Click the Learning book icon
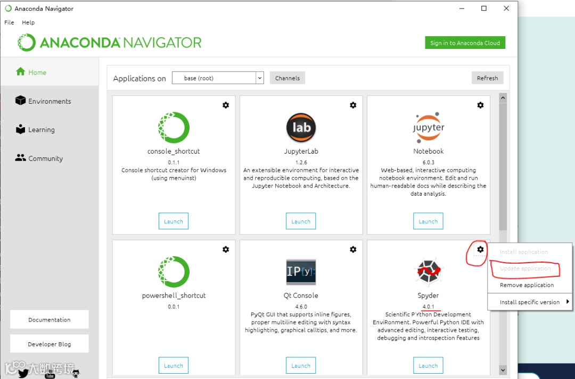The image size is (575, 379). coord(21,129)
